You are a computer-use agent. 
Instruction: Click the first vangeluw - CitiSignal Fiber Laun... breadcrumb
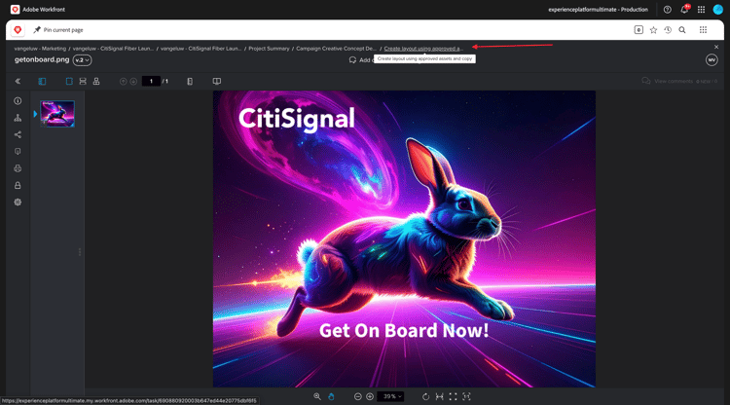pos(113,49)
